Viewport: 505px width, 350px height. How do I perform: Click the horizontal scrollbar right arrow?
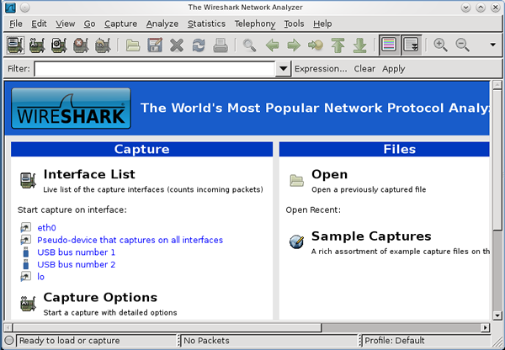click(486, 328)
